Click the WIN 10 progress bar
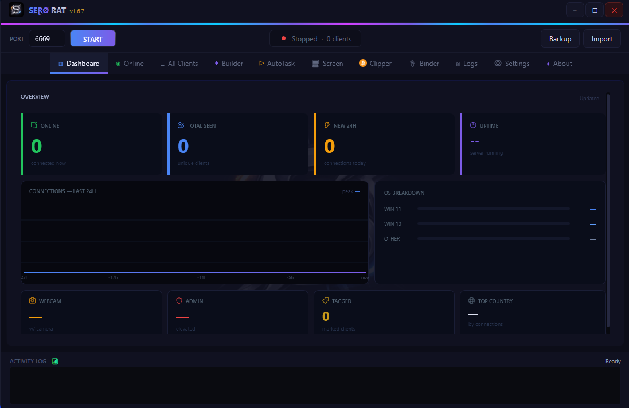This screenshot has height=408, width=629. [x=494, y=223]
